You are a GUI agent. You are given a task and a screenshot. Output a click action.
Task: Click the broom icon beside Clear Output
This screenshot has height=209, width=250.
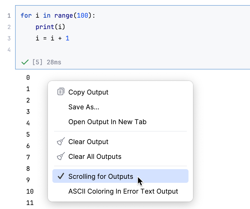[x=61, y=142]
